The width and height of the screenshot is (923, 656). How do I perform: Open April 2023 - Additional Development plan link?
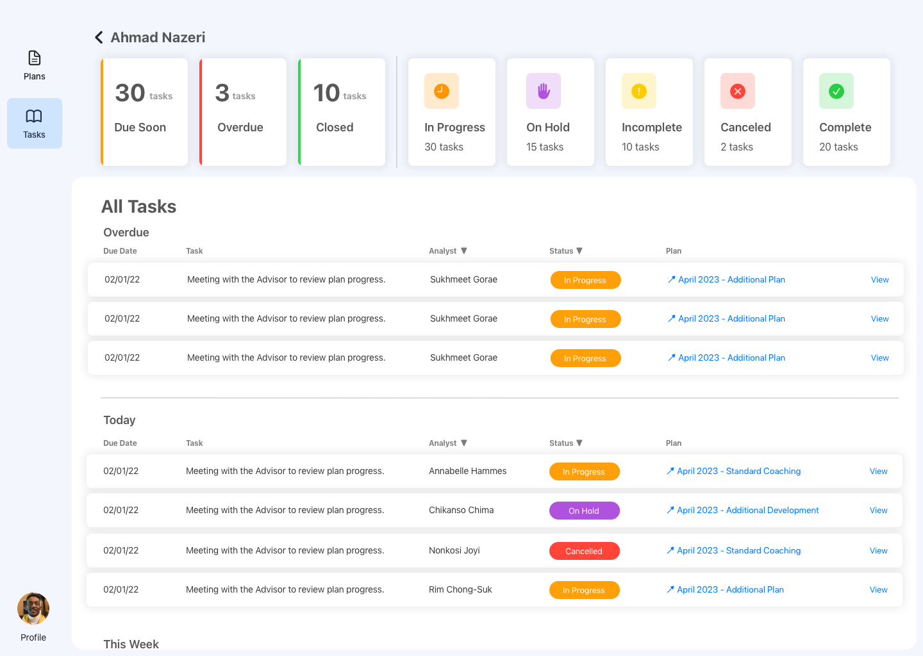pos(747,510)
